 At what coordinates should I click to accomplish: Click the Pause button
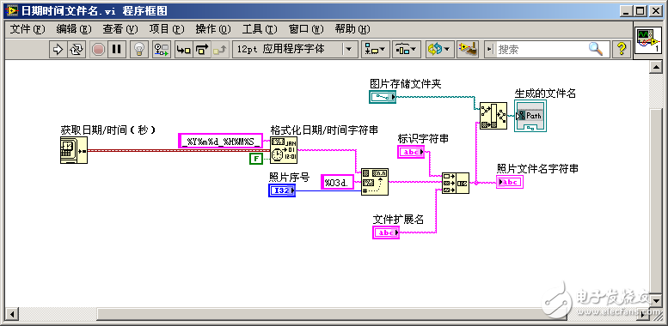point(116,49)
